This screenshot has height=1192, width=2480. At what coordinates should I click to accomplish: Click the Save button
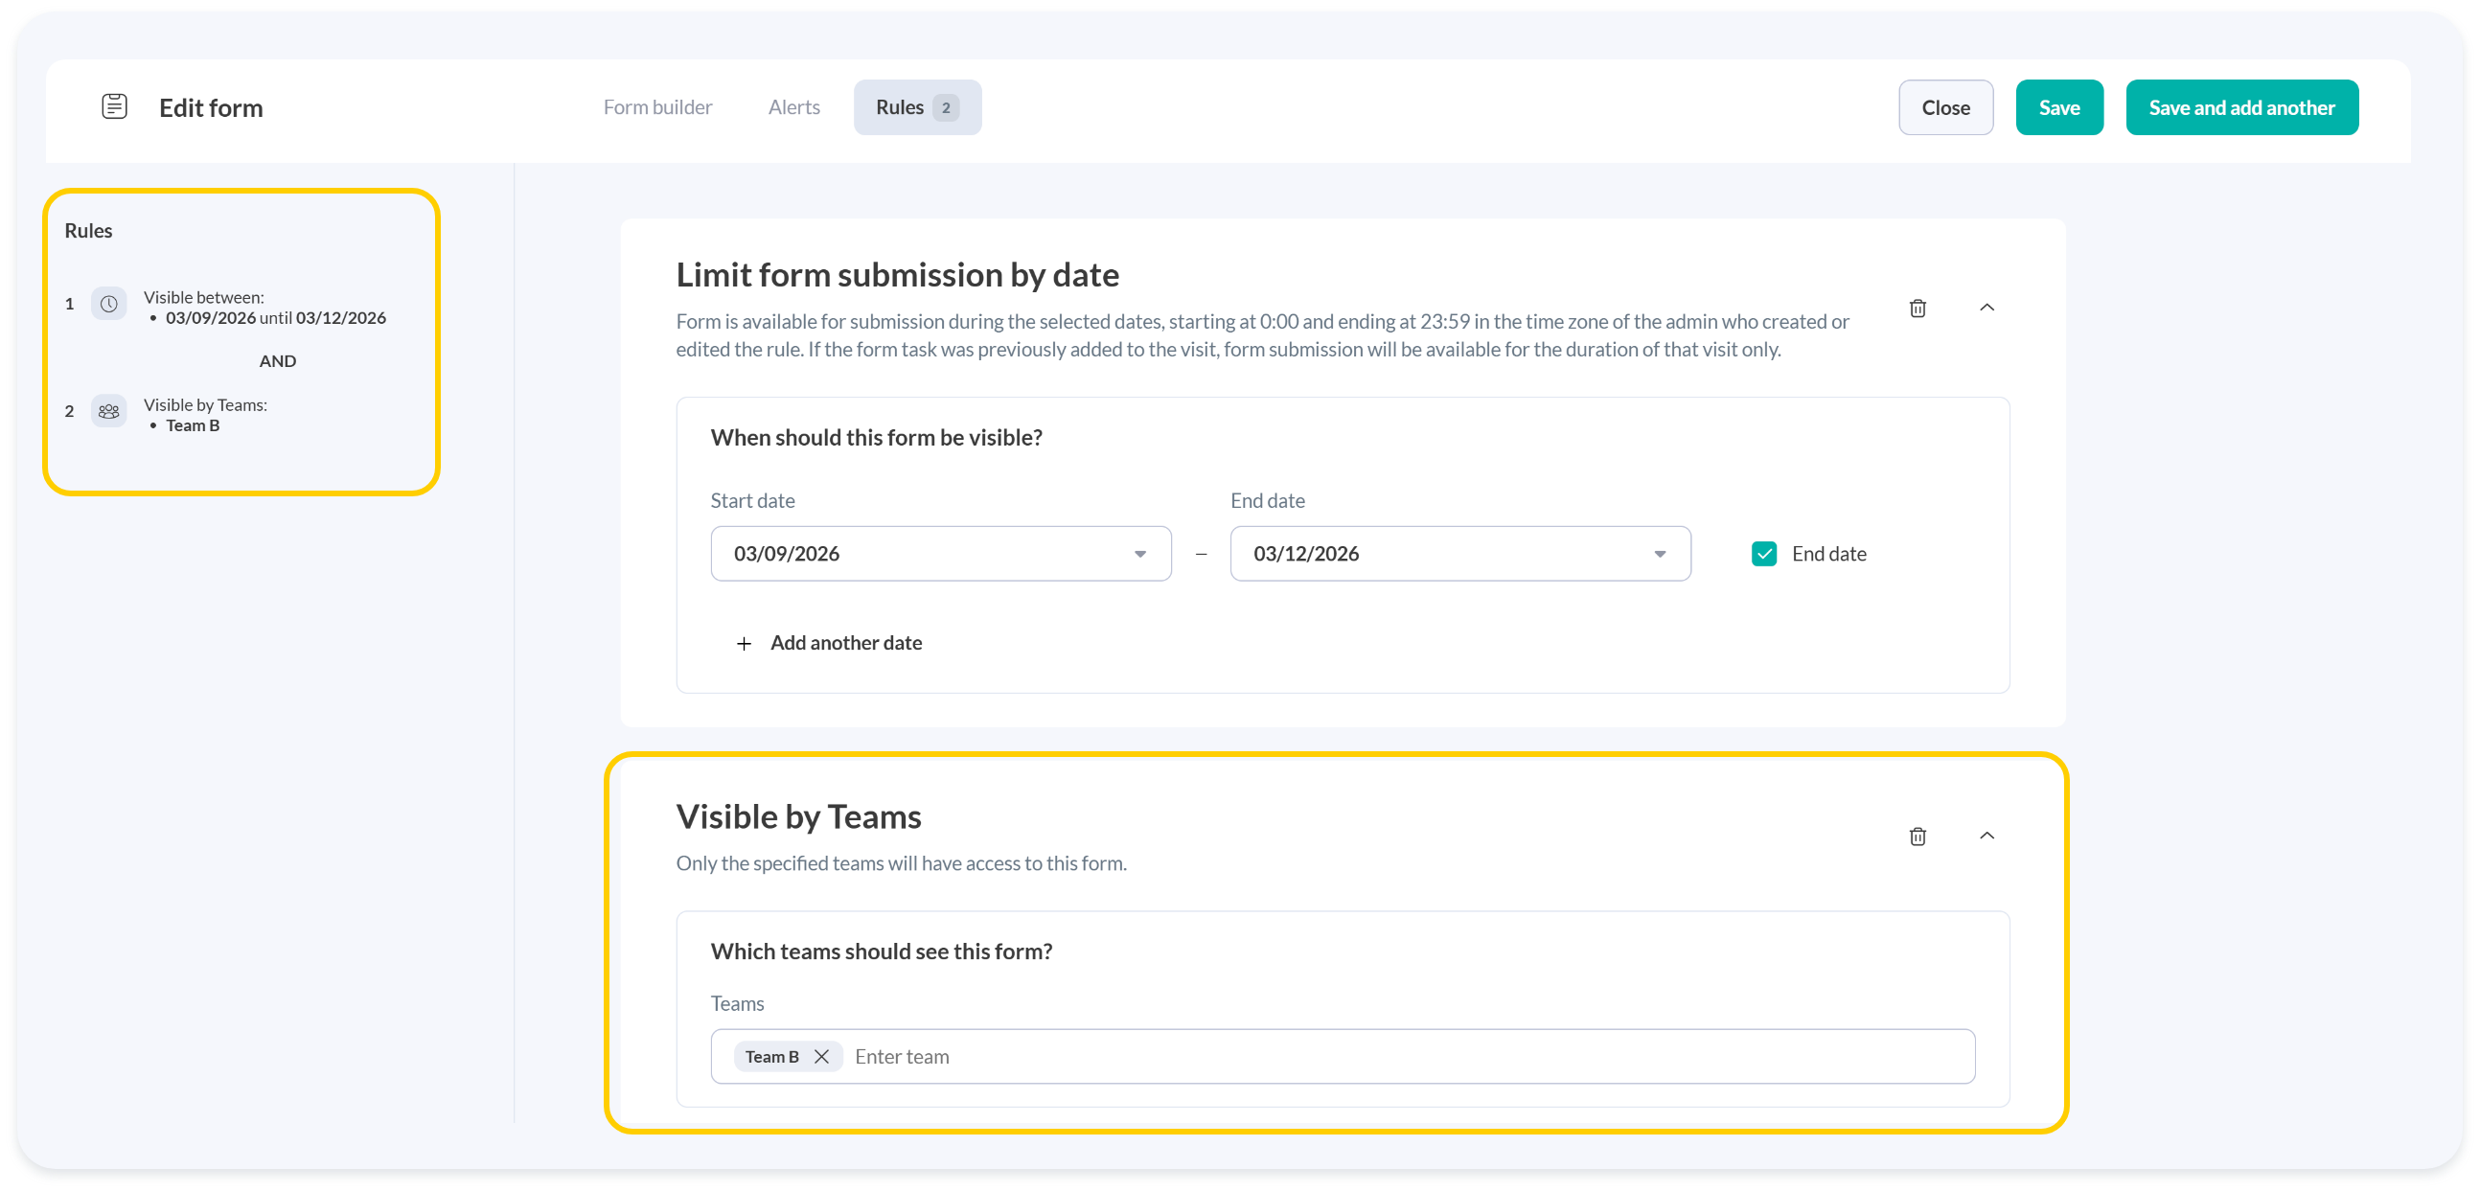tap(2058, 107)
